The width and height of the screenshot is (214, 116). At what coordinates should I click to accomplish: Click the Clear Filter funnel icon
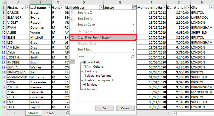(x=73, y=38)
